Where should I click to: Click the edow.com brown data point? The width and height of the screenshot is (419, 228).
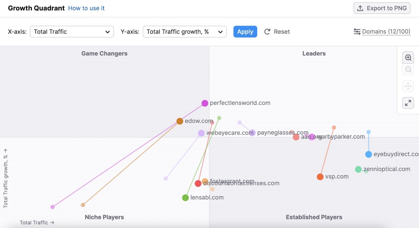click(180, 121)
